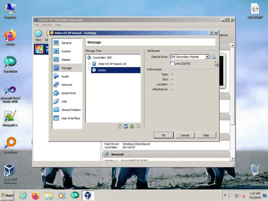Open the Computer desktop icon
Viewport: 268px width, 201px height.
[10, 11]
